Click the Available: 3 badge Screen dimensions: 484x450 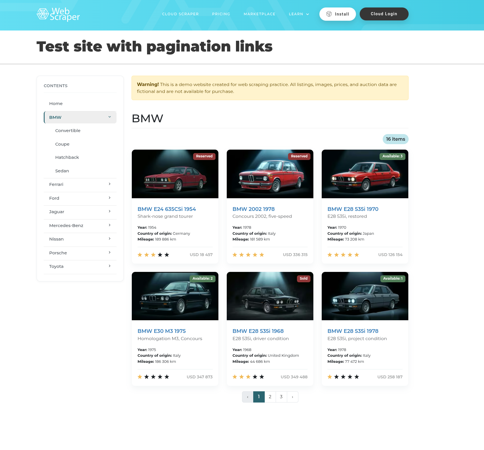coord(392,156)
